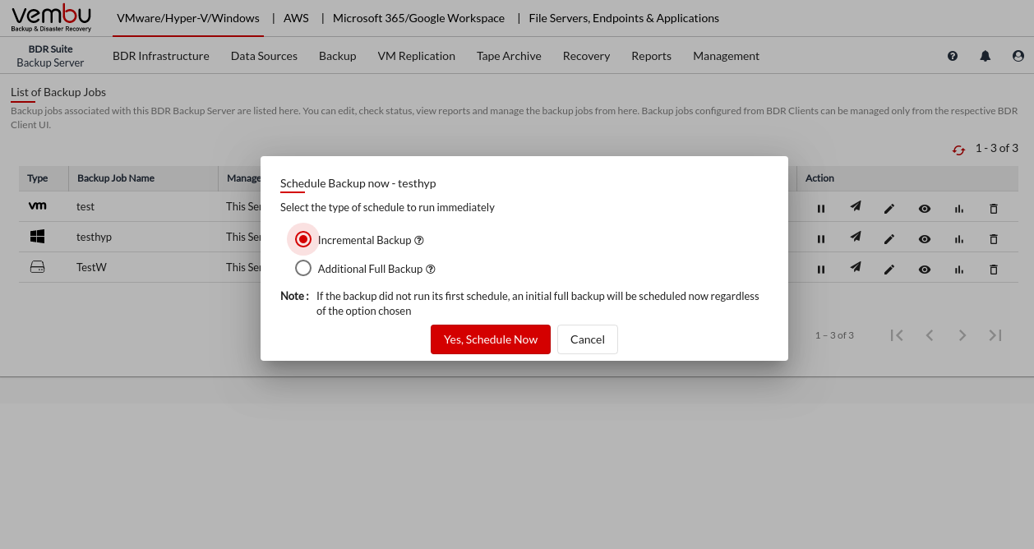Open reports chart icon for testhyp
Viewport: 1034px width, 549px height.
point(958,239)
